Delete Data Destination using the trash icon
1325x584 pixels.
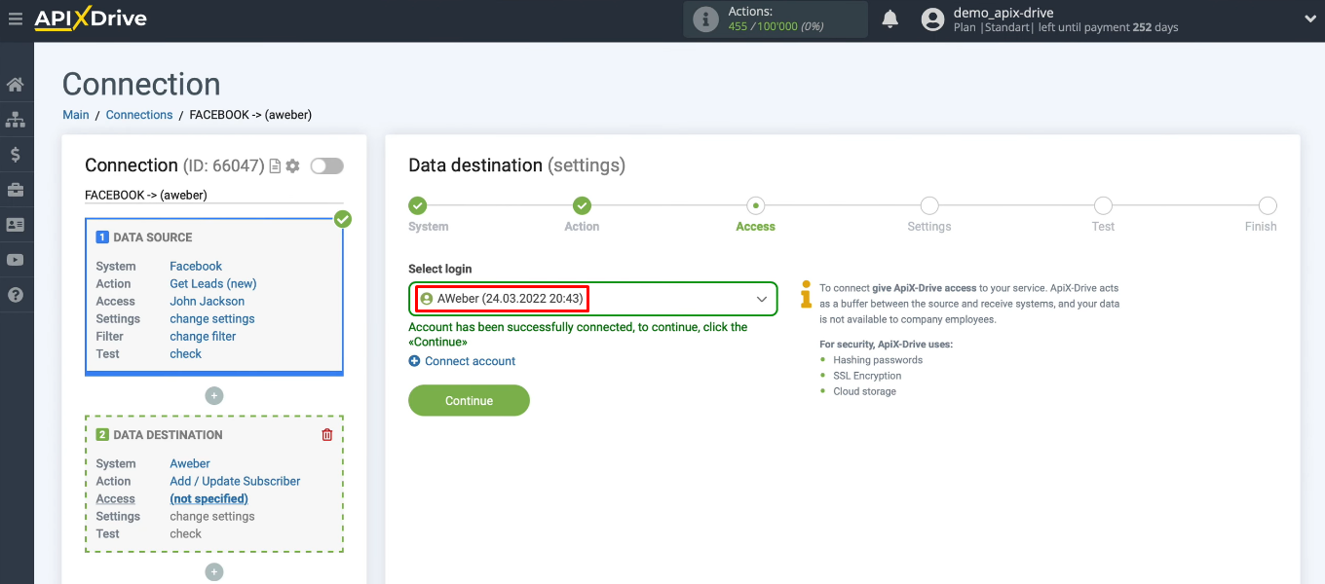[326, 434]
